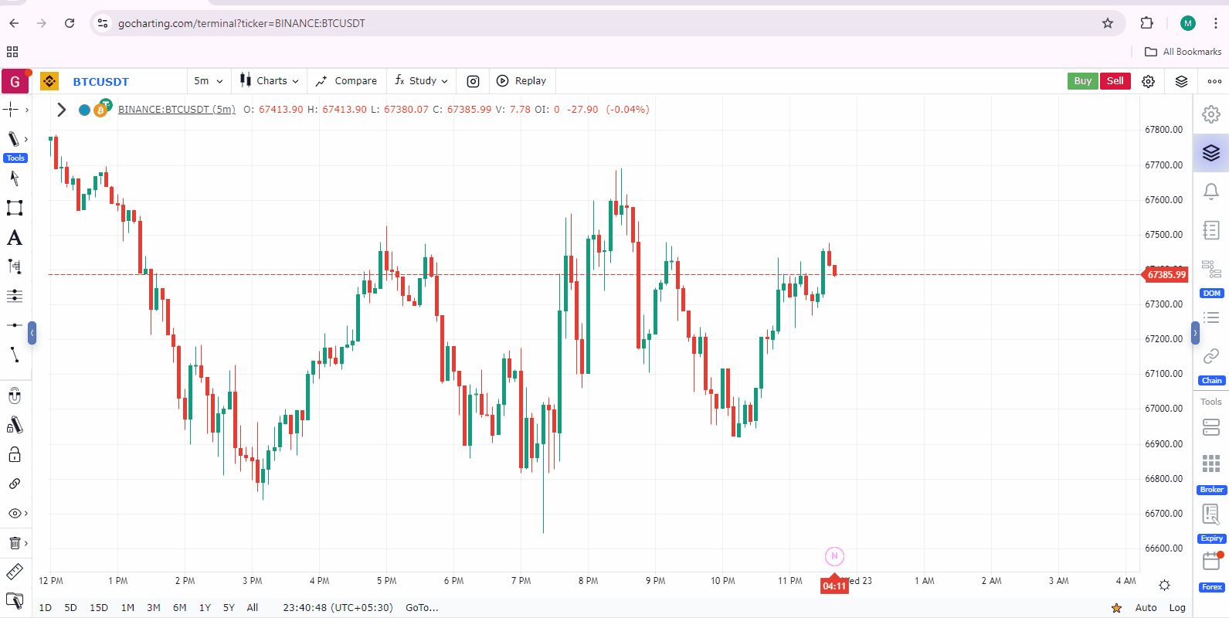
Task: Open the 5m timeframe dropdown
Action: [x=209, y=81]
